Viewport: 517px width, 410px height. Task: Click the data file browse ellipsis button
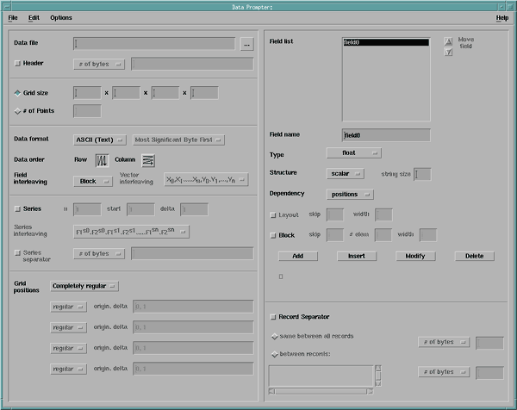coord(246,43)
